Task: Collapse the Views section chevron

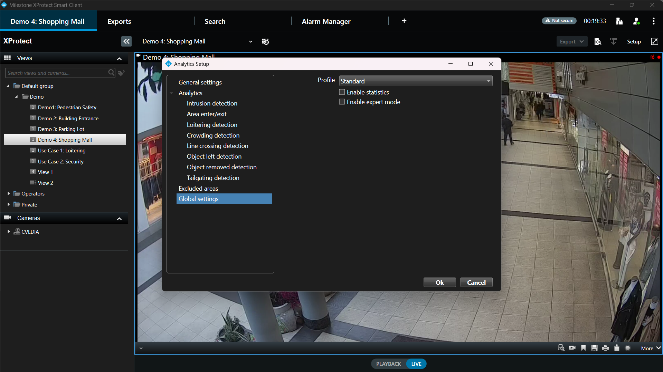Action: [x=120, y=59]
